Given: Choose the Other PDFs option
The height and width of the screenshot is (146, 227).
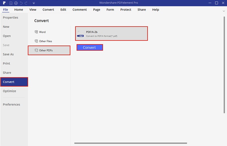Looking at the screenshot, I should [x=49, y=50].
